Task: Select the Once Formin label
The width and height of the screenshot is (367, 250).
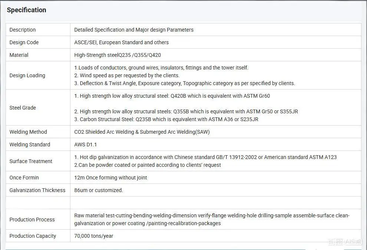Action: tap(24, 178)
